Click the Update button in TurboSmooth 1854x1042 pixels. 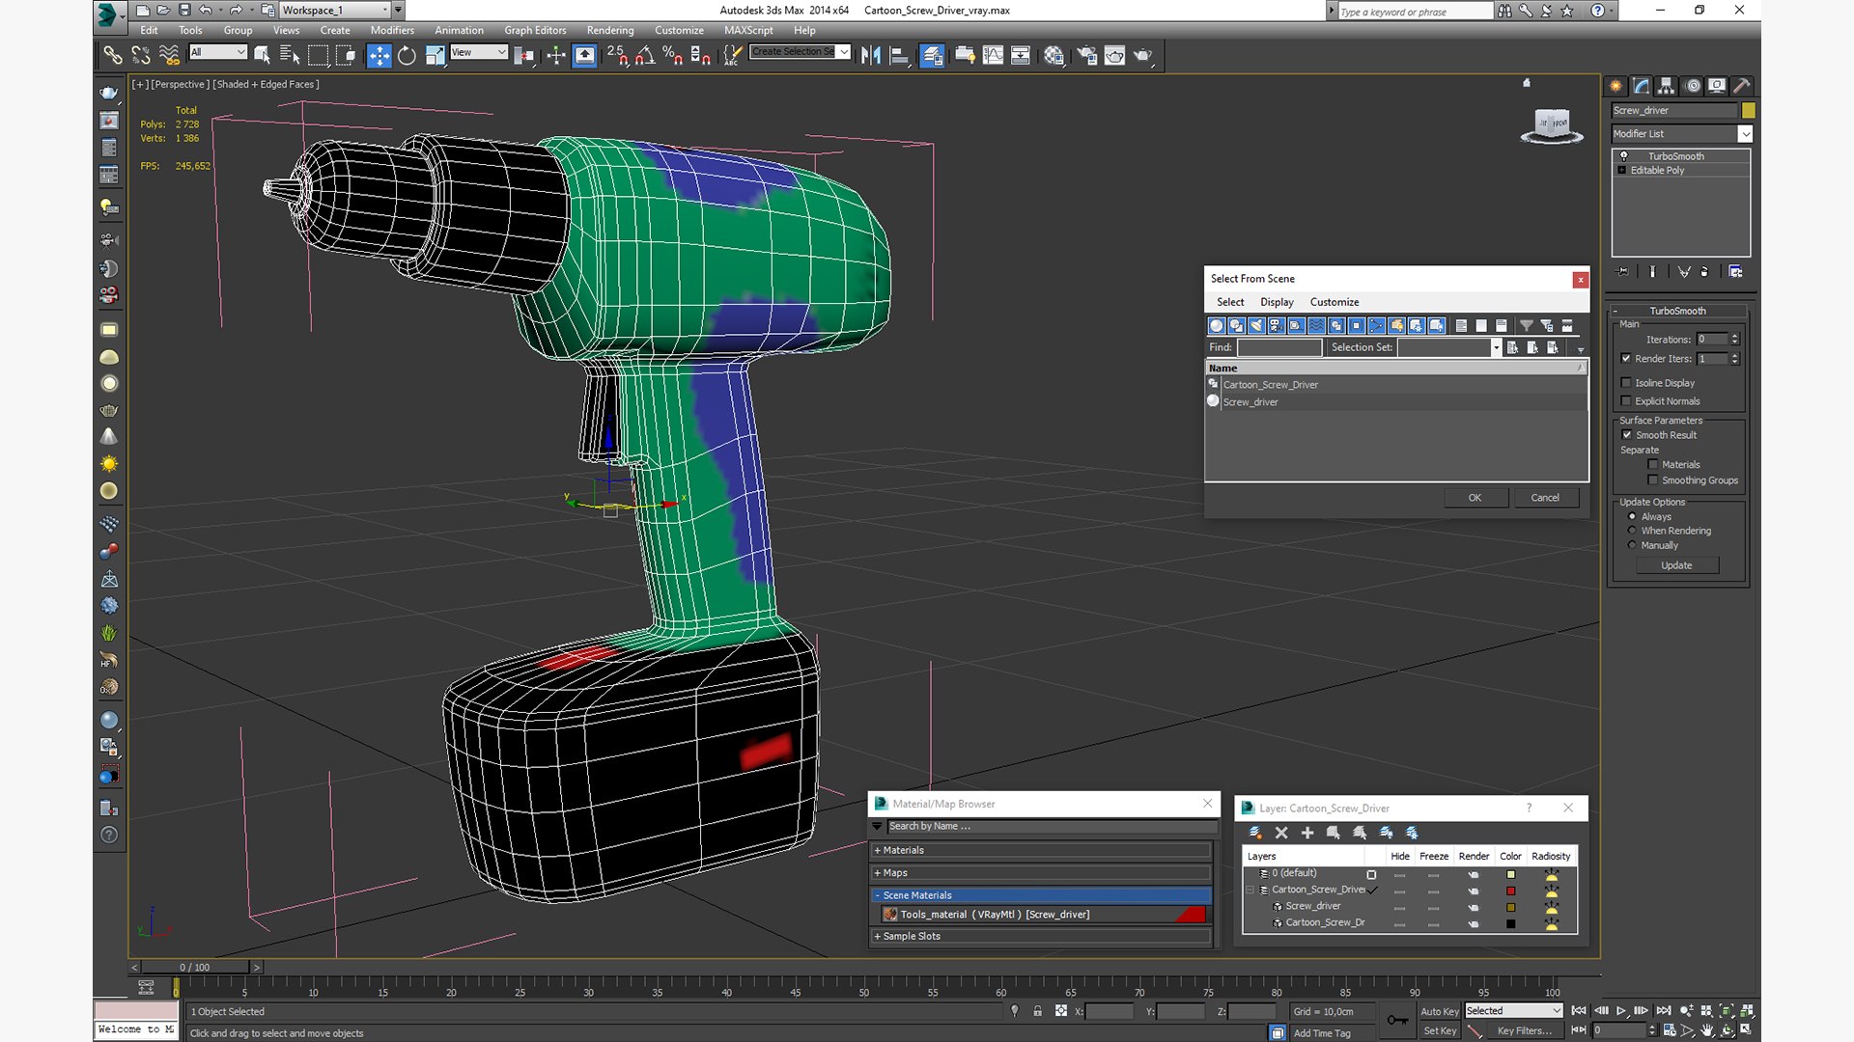[1676, 565]
